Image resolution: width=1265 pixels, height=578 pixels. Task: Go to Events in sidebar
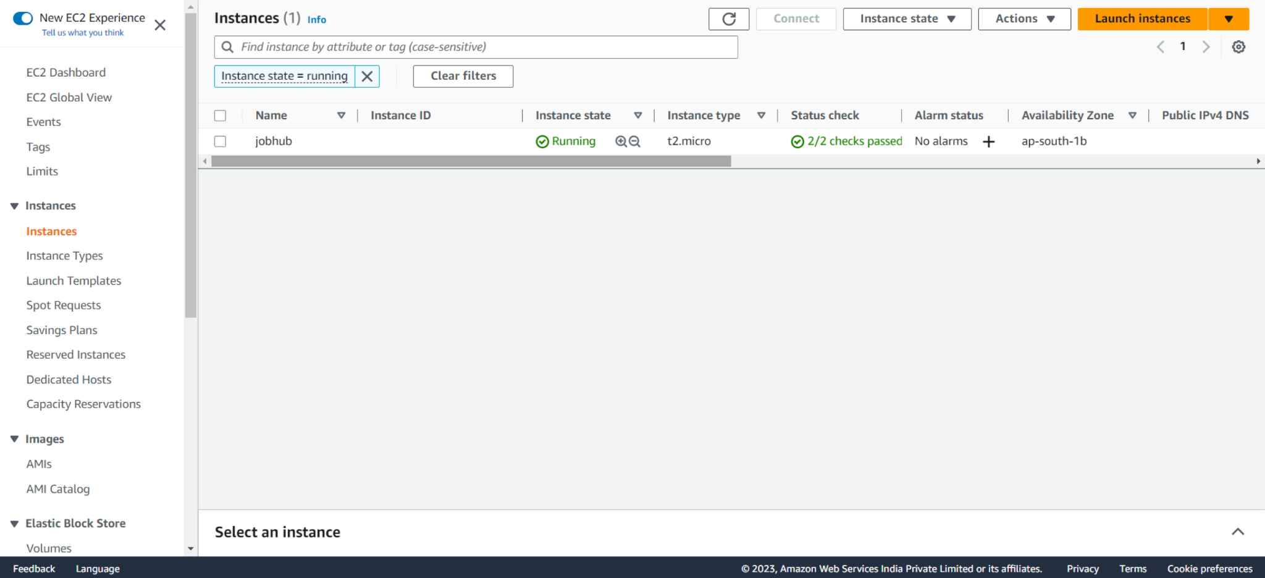click(x=43, y=122)
